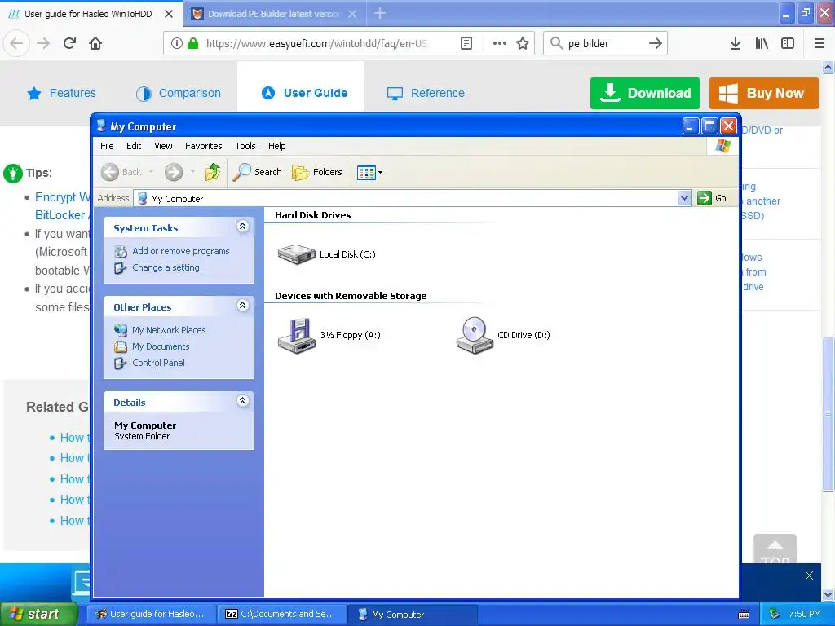
Task: Click the orange Buy Now button
Action: click(763, 93)
